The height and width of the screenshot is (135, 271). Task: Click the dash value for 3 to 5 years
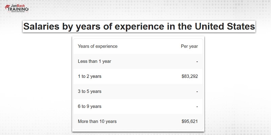point(197,91)
